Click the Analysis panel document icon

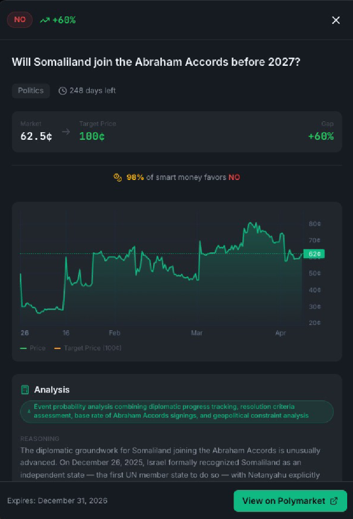pos(24,389)
